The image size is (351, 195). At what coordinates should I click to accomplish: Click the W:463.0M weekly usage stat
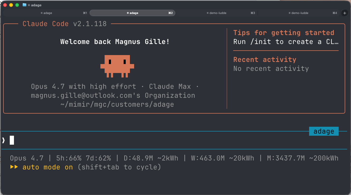coord(208,158)
